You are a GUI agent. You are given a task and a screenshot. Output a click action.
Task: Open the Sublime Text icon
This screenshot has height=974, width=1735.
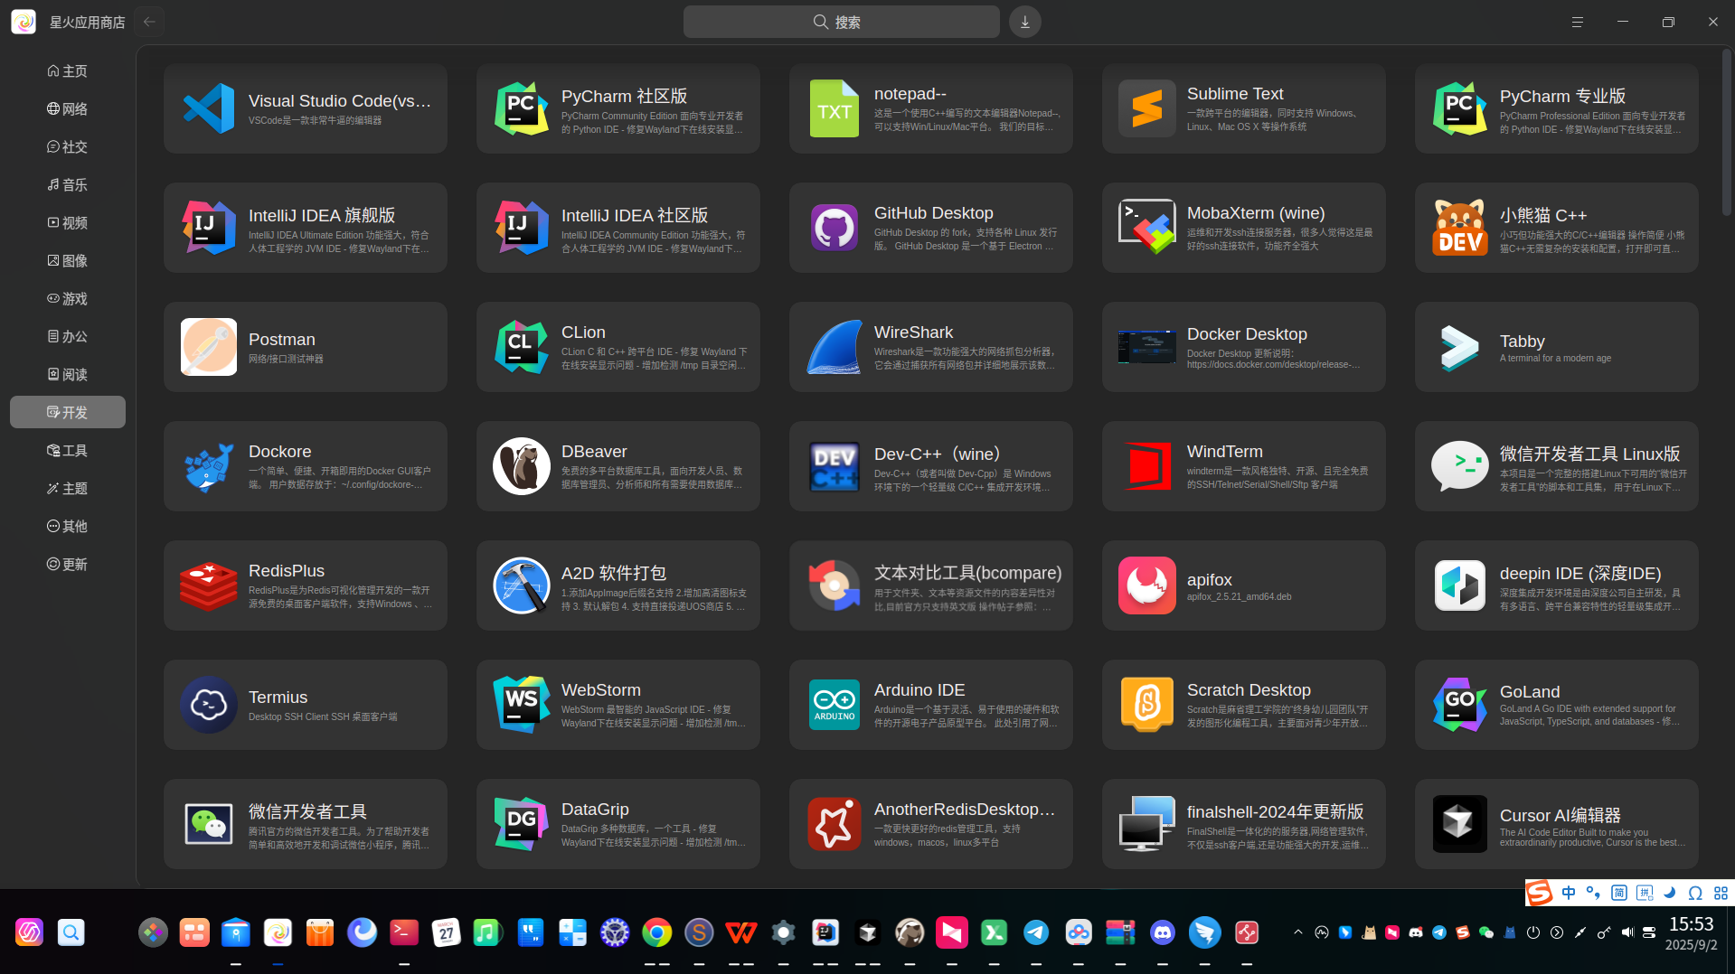tap(1146, 108)
